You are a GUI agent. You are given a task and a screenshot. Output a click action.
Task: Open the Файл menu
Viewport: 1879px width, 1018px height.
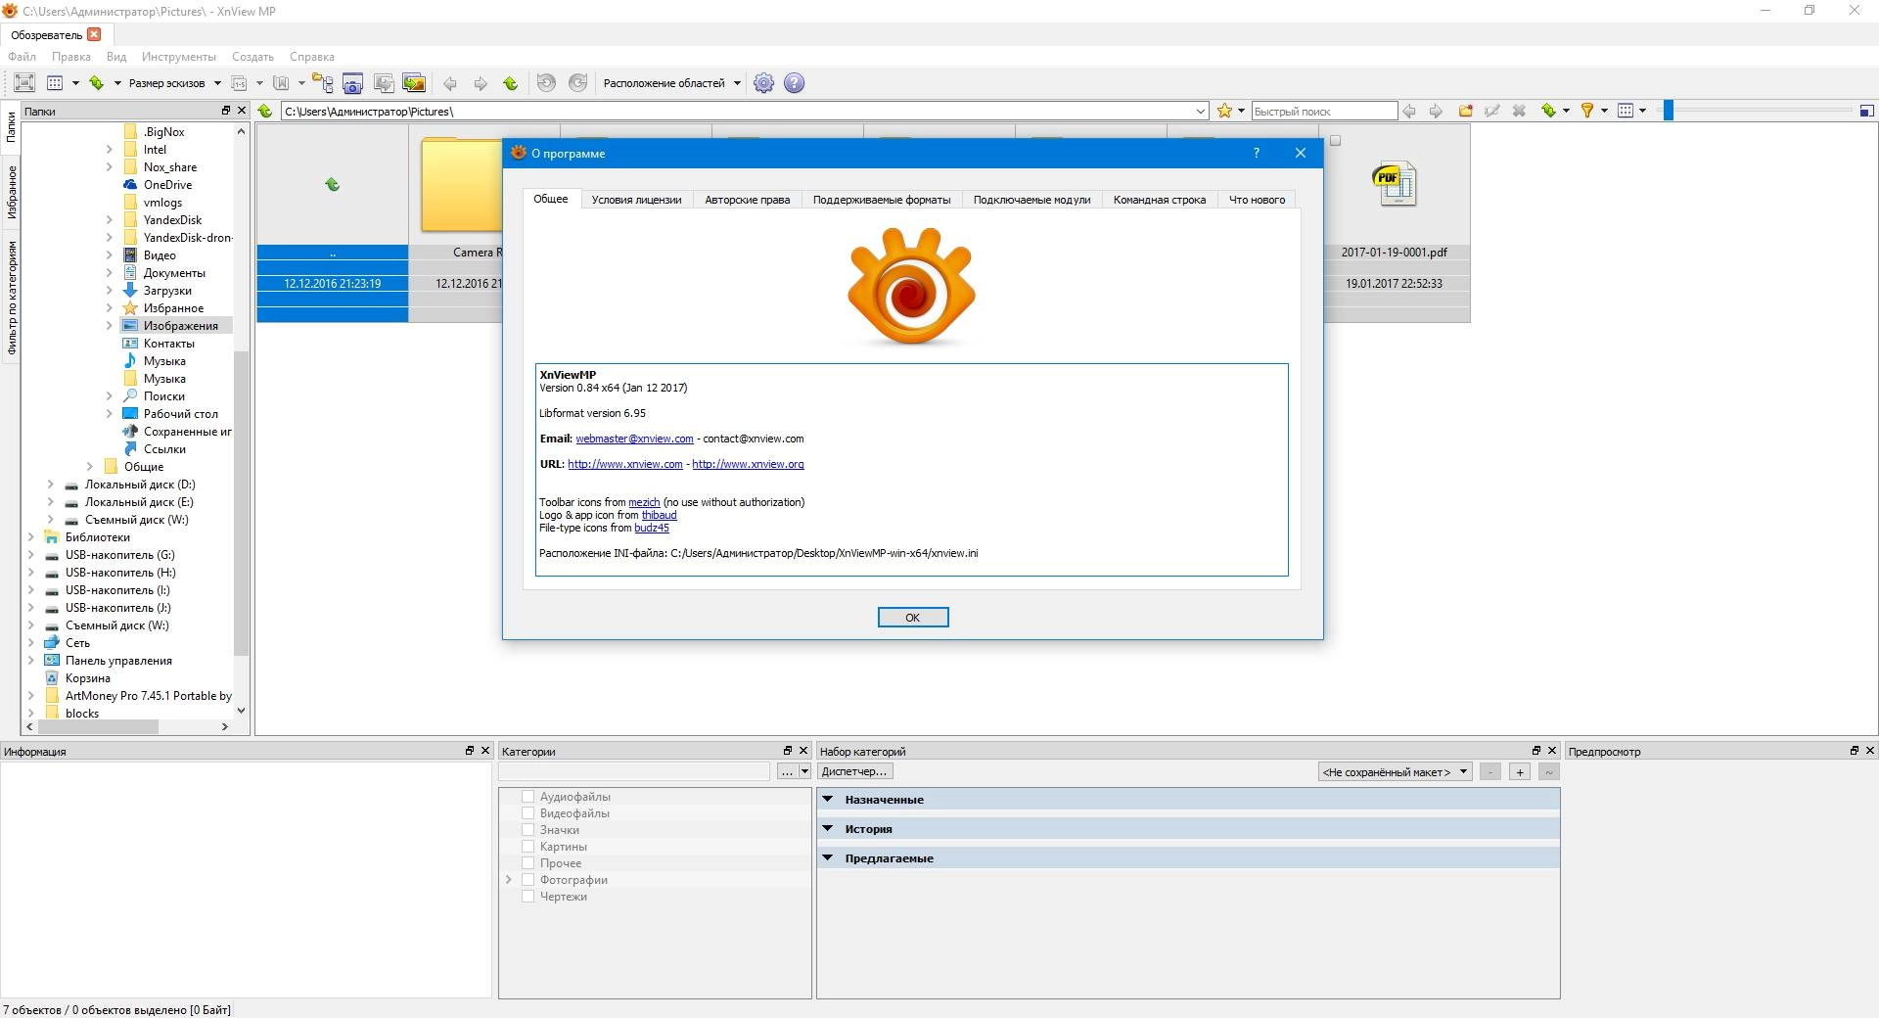coord(22,57)
